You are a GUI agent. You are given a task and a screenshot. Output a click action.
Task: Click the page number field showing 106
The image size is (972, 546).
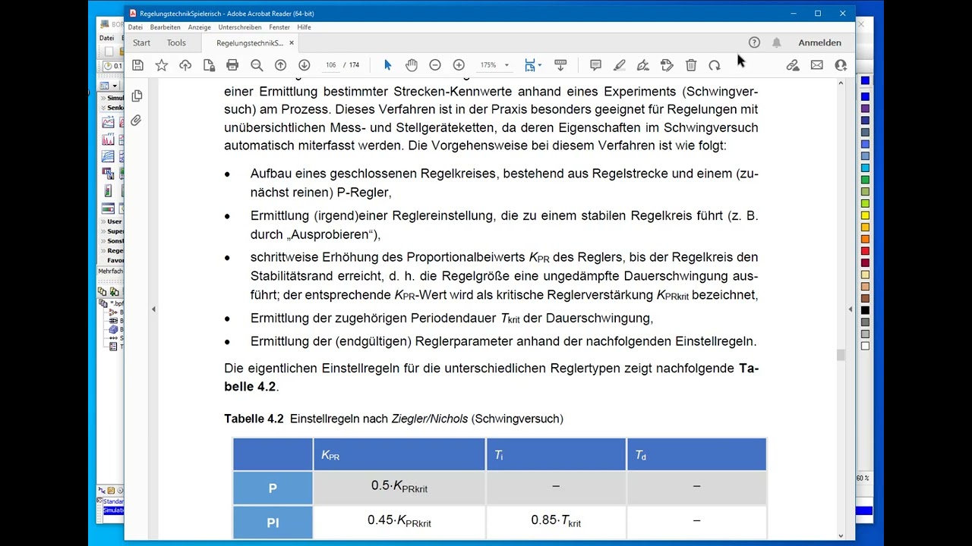[x=331, y=65]
